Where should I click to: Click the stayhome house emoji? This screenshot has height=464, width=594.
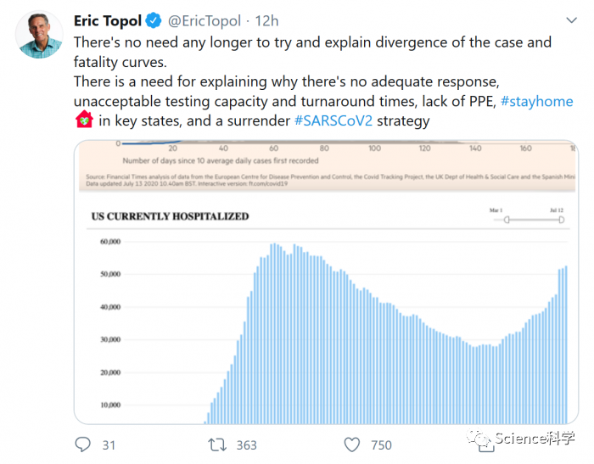[84, 120]
